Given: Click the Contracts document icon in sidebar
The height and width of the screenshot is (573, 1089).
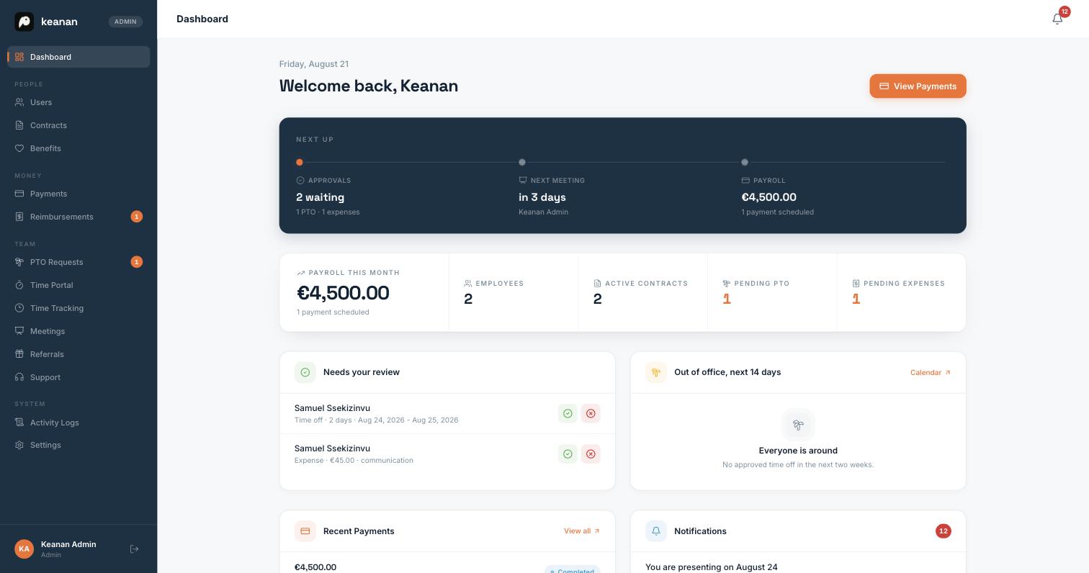Looking at the screenshot, I should [19, 125].
